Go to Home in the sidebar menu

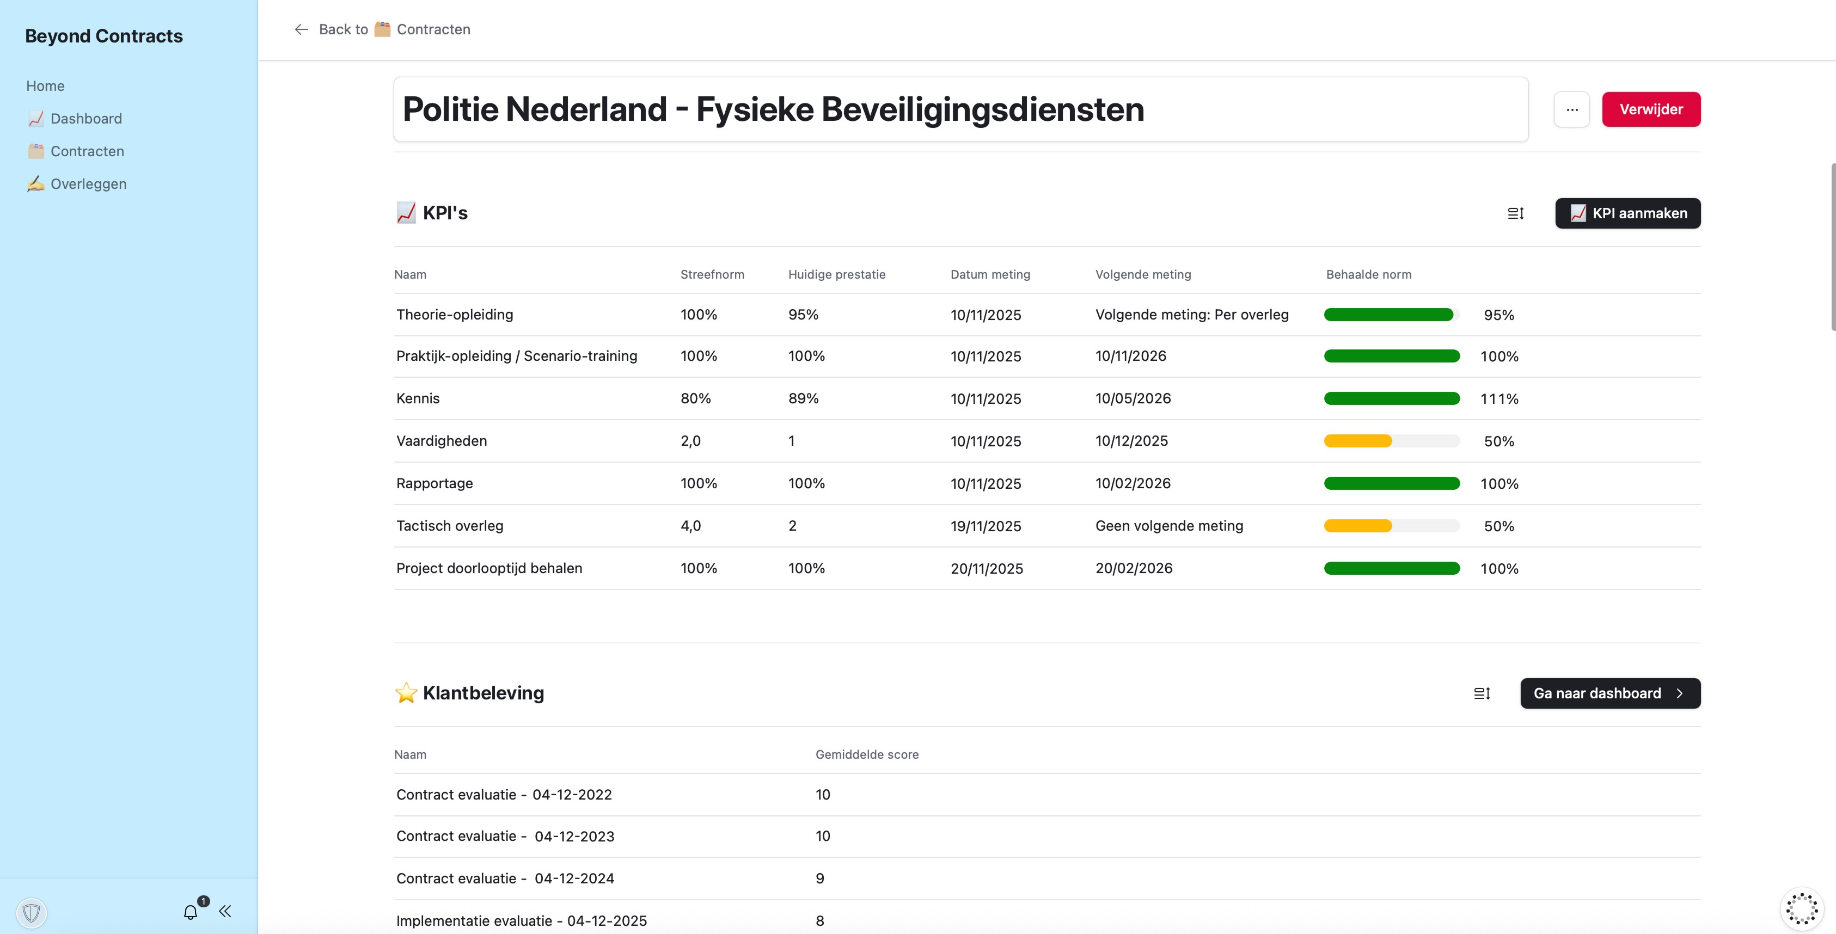click(45, 85)
